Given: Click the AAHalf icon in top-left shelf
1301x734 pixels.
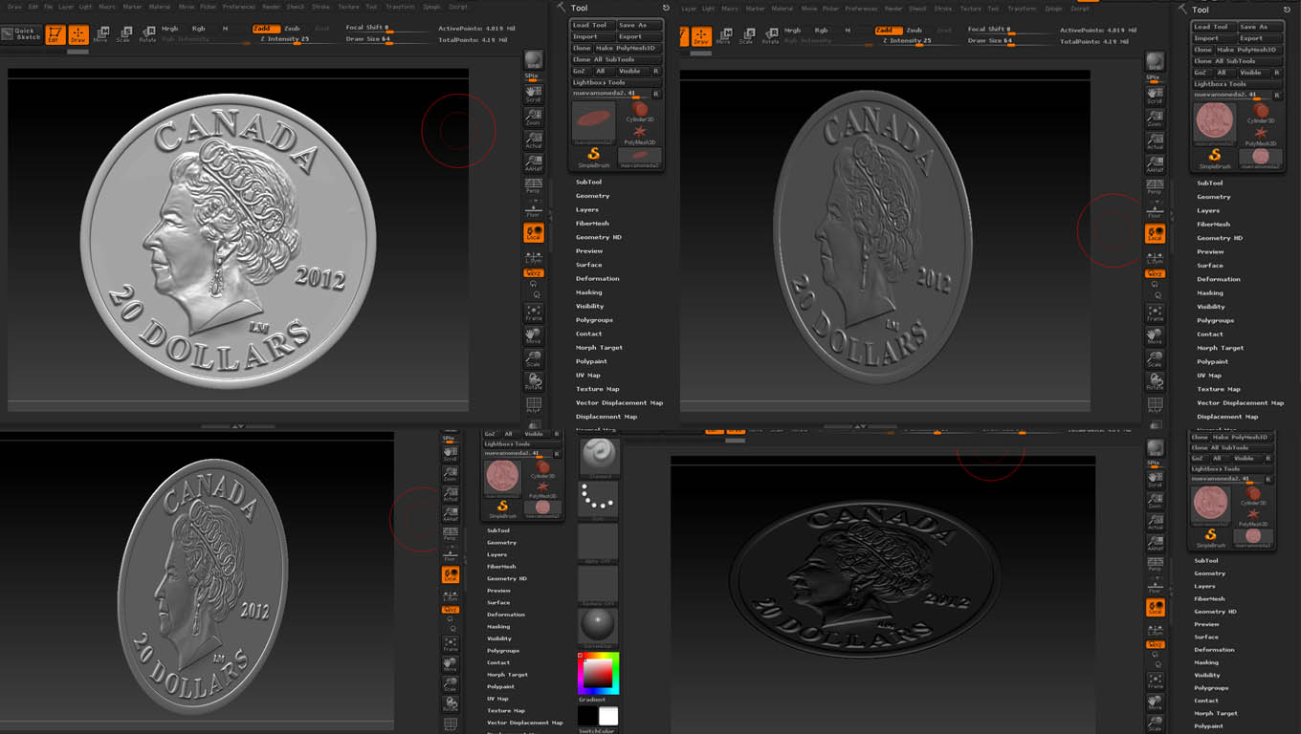Looking at the screenshot, I should click(x=534, y=163).
